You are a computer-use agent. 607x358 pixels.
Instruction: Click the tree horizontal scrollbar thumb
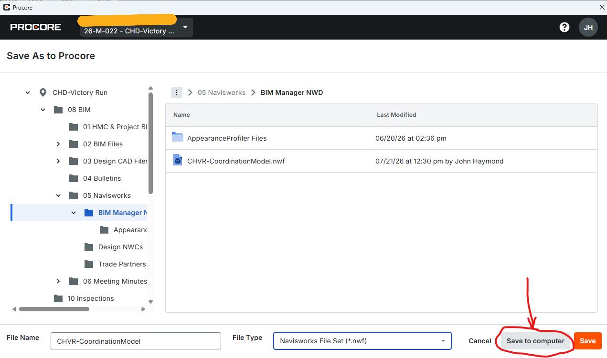[54, 309]
